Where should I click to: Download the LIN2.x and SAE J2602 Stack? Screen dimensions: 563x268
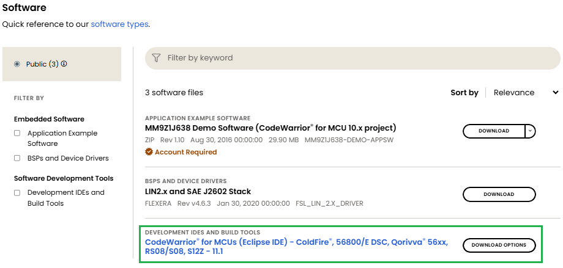[499, 194]
